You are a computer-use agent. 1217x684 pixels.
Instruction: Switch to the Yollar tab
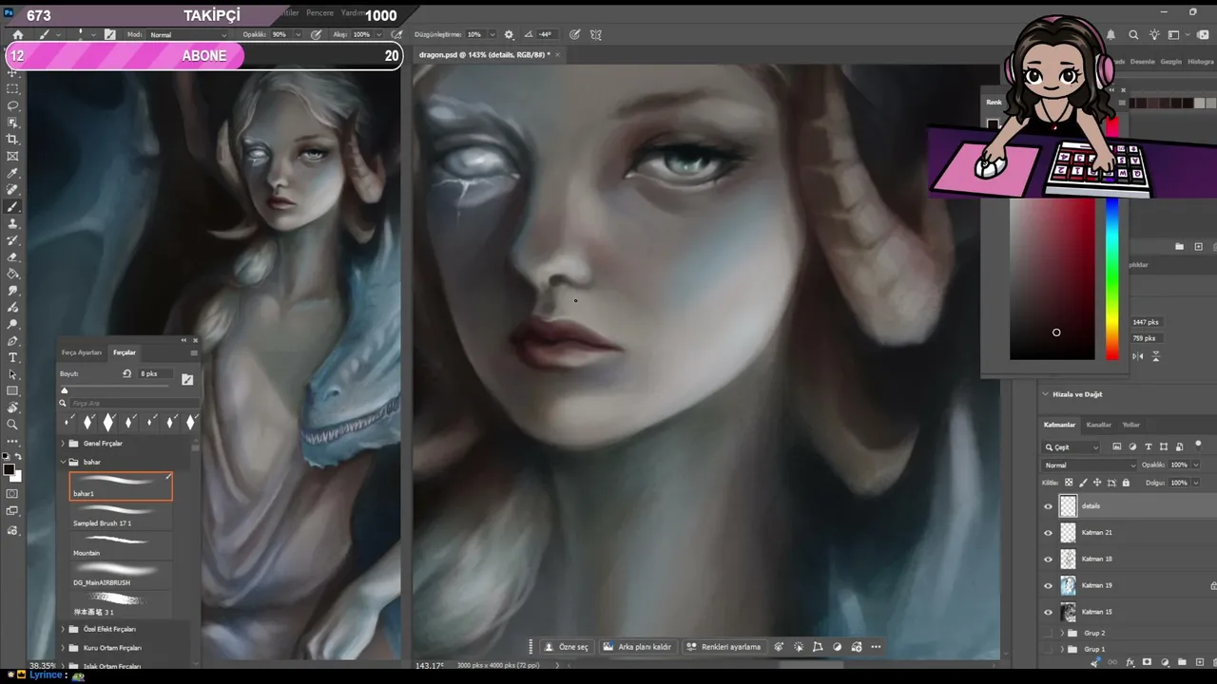pos(1131,425)
